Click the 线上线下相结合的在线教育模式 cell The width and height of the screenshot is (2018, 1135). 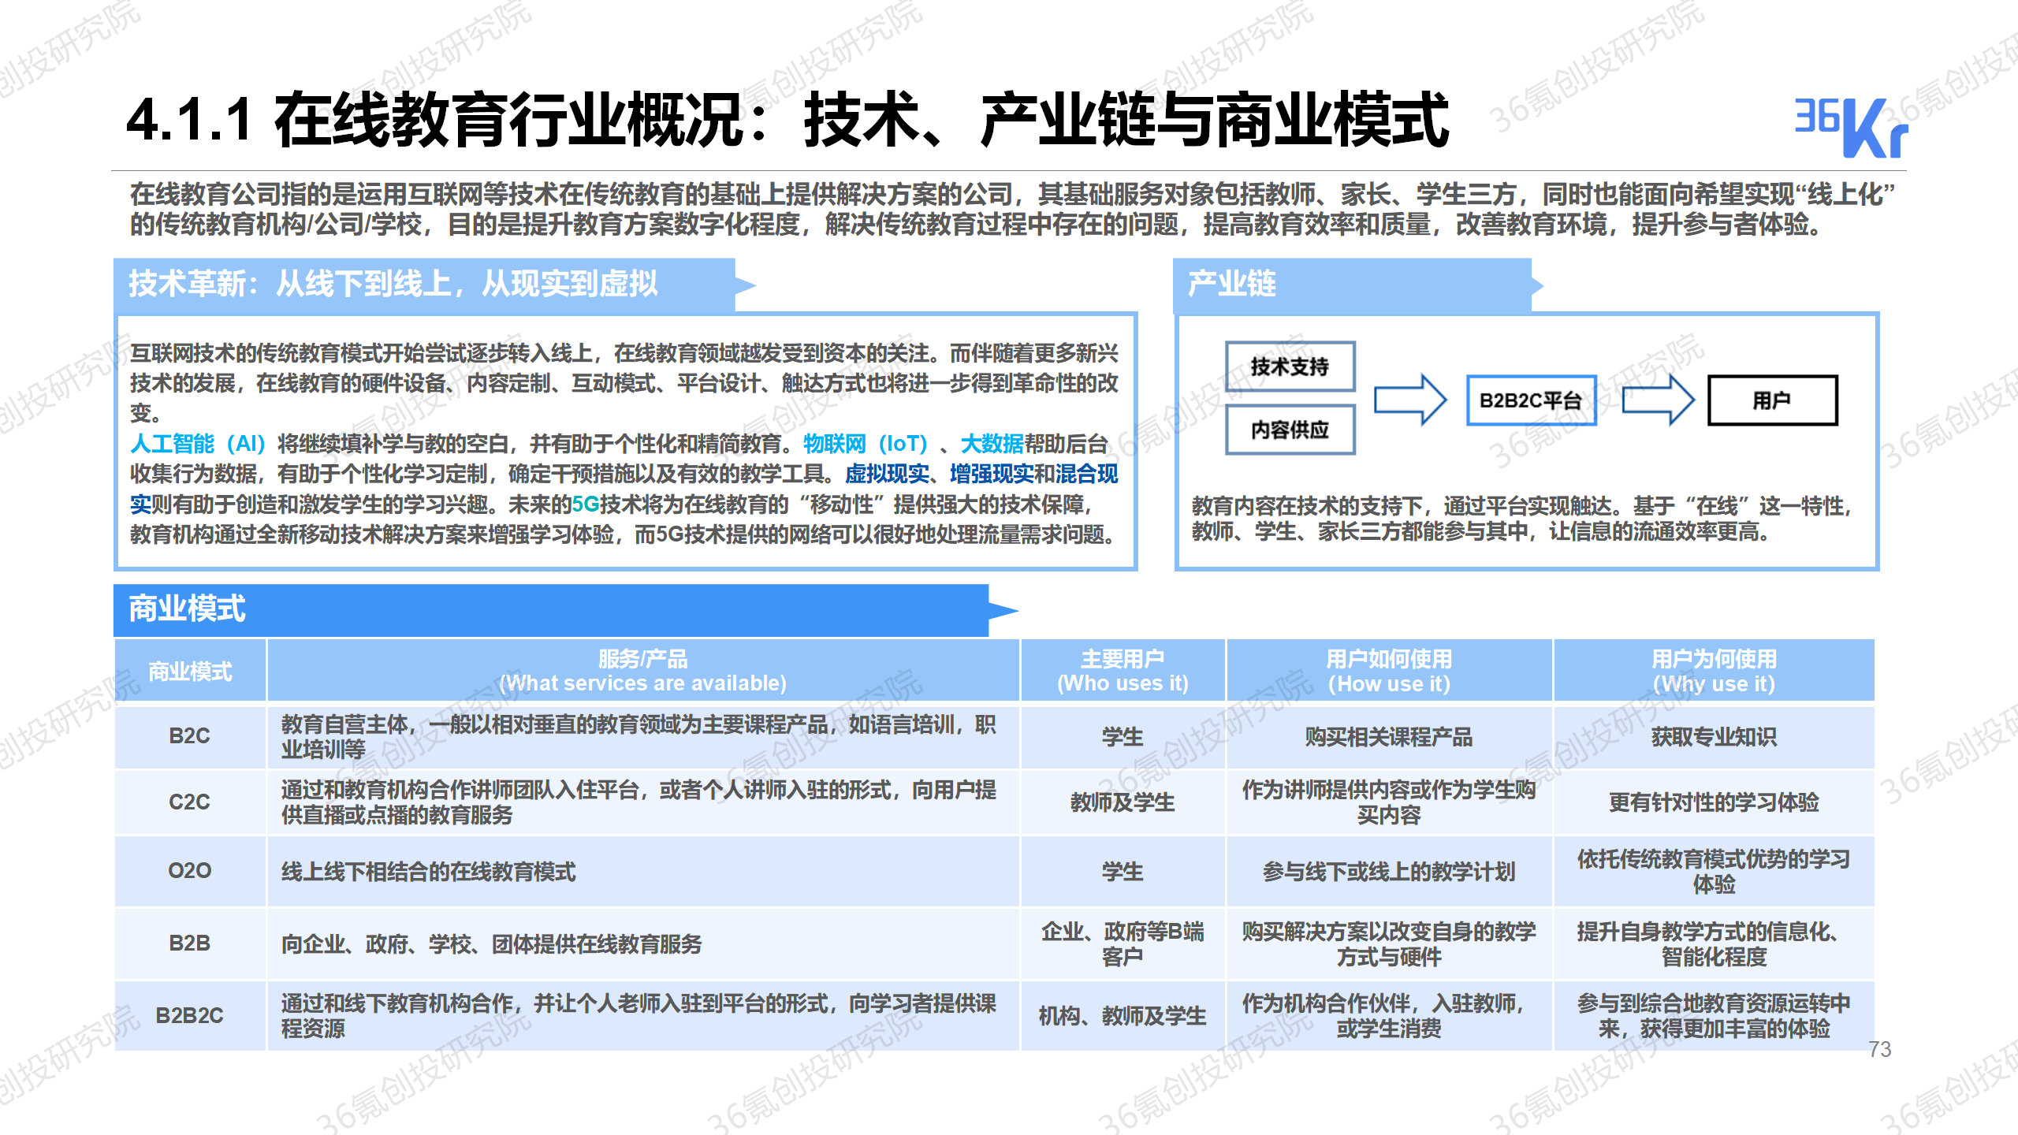click(x=643, y=871)
